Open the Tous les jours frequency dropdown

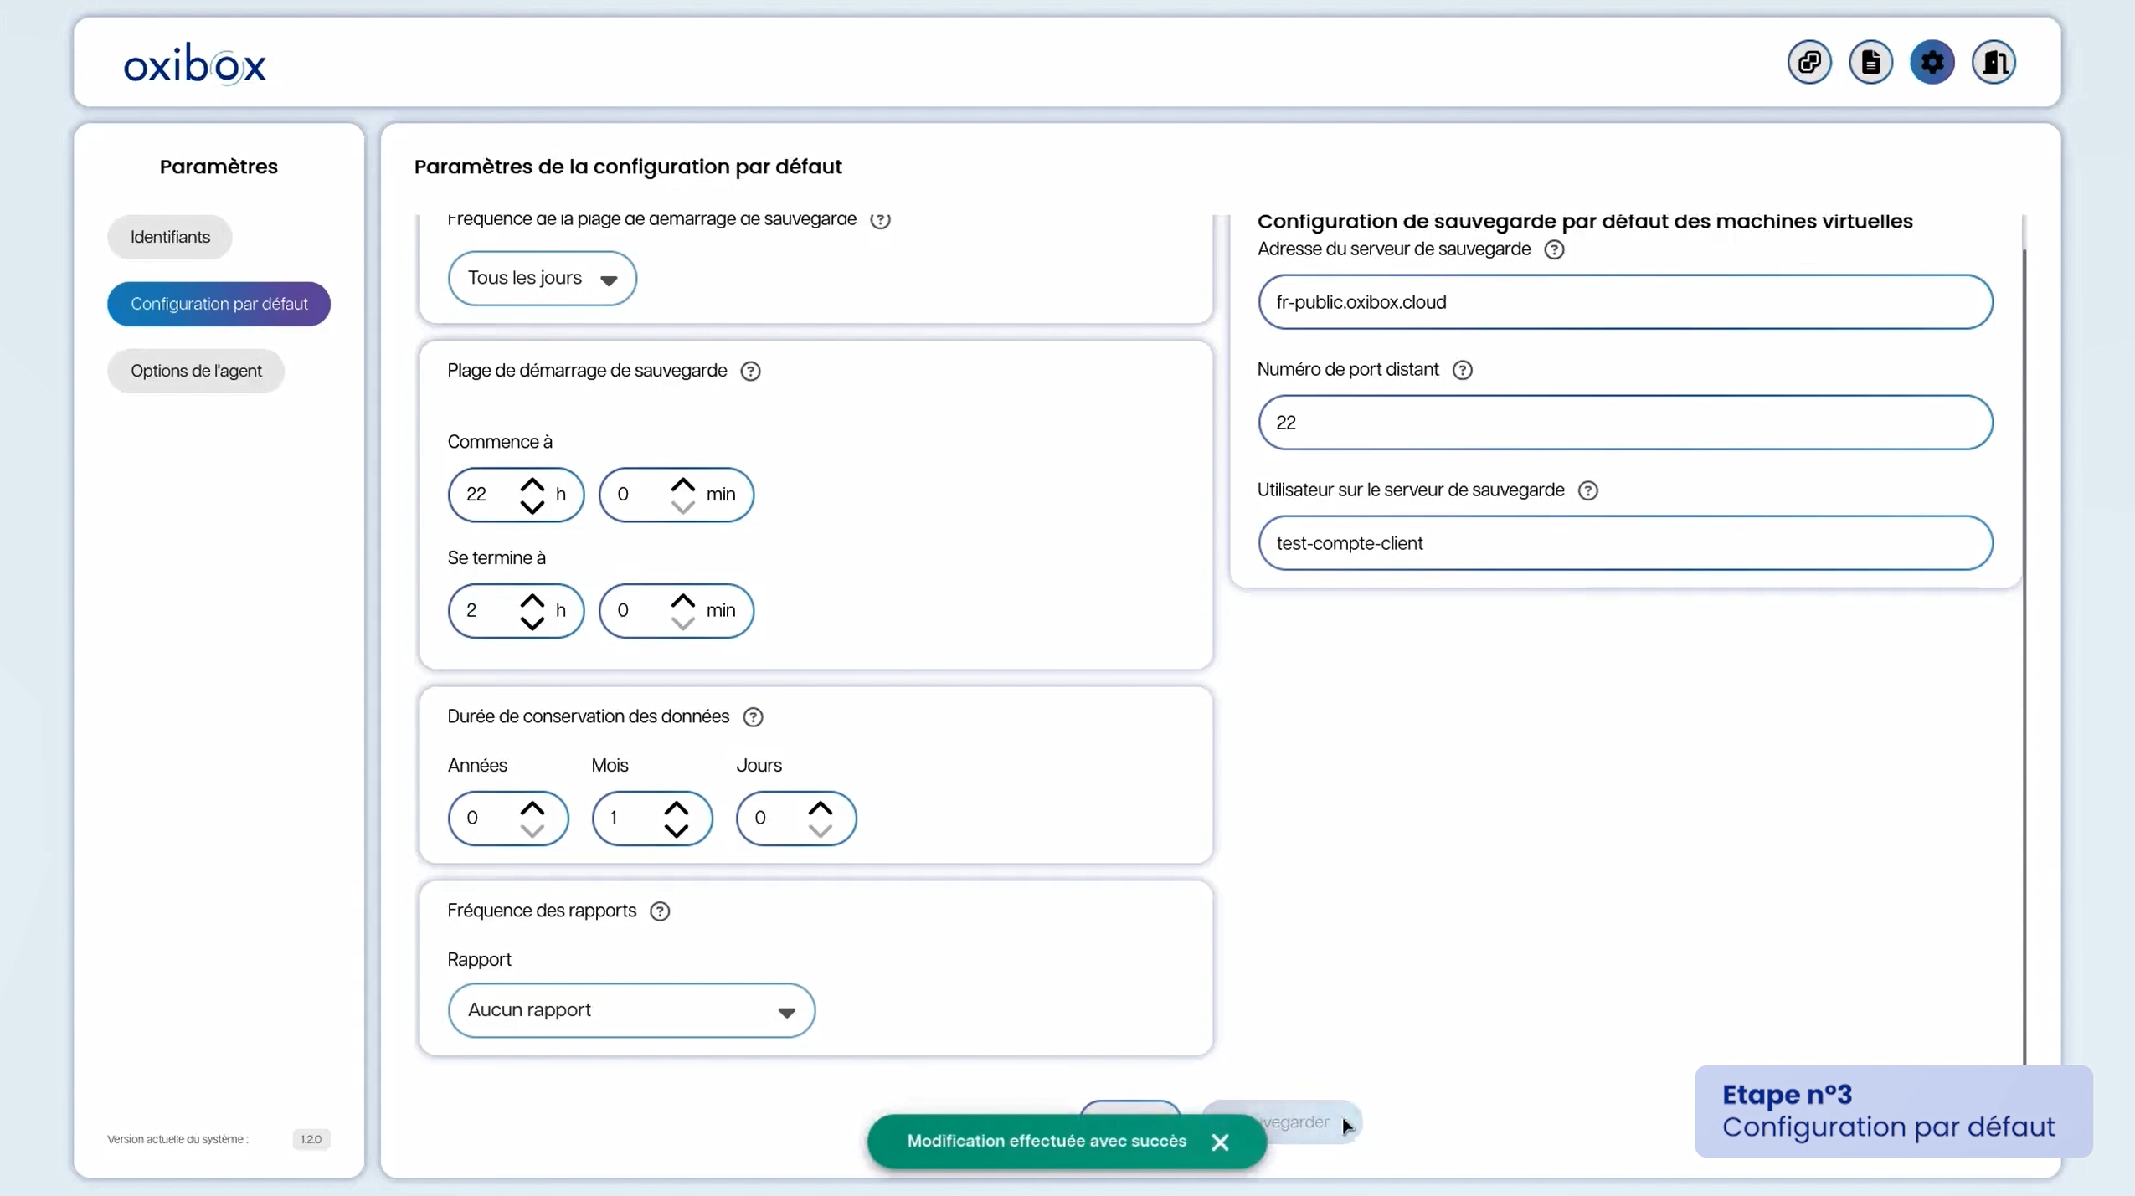542,278
